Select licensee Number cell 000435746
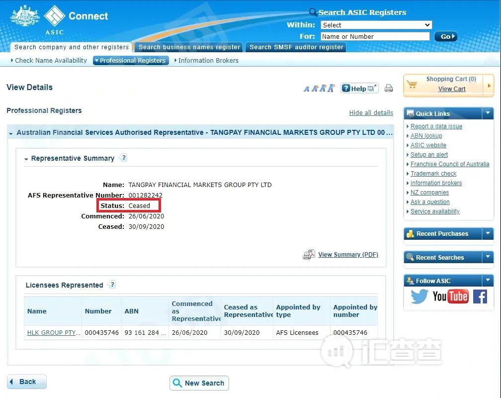This screenshot has height=398, width=501. click(x=101, y=333)
